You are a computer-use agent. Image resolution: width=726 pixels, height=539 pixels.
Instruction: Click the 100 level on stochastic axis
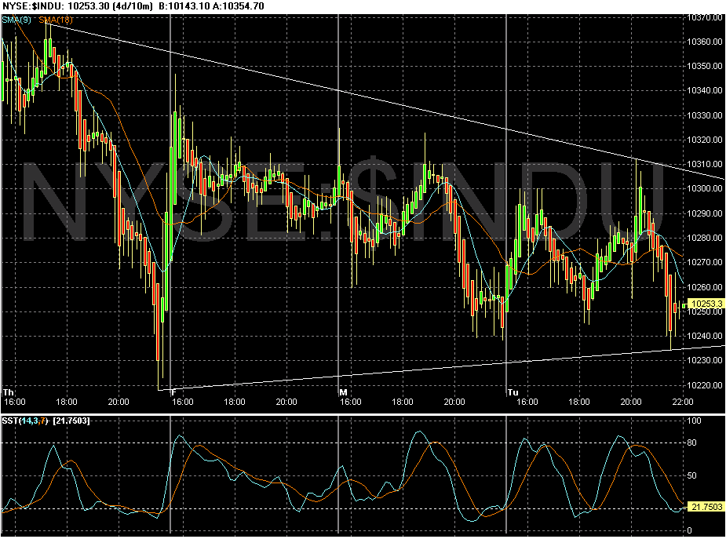coord(694,421)
